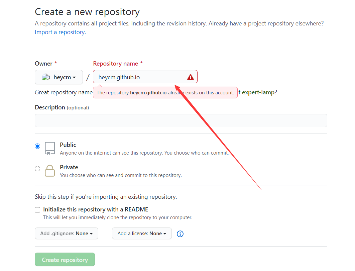The width and height of the screenshot is (355, 271).
Task: Focus the Repository name text field
Action: point(140,77)
